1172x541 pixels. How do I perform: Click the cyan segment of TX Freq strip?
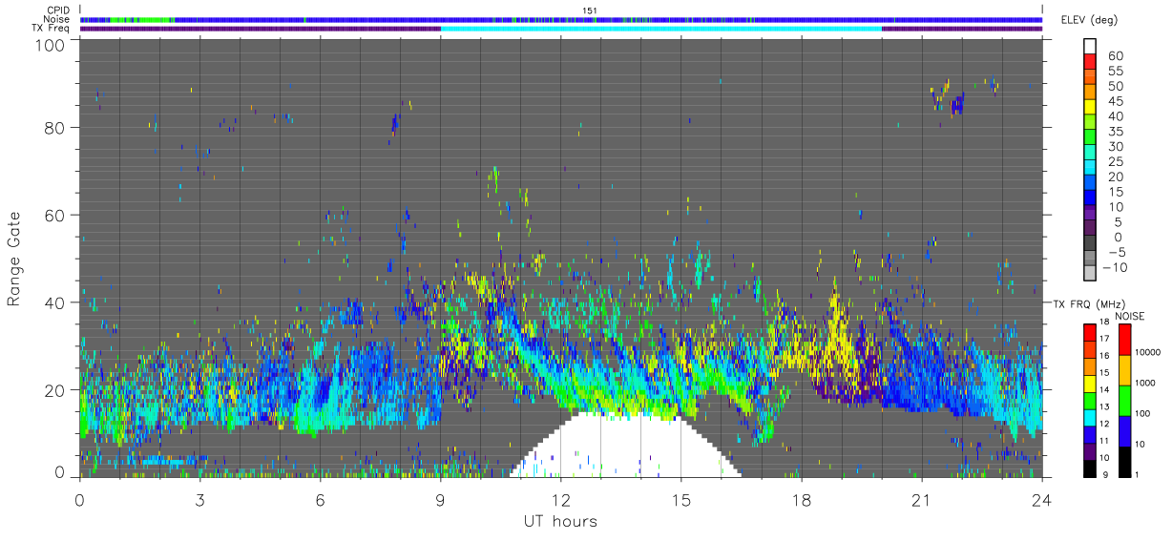tap(660, 29)
